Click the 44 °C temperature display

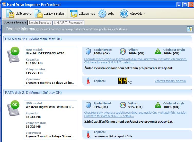point(123,81)
